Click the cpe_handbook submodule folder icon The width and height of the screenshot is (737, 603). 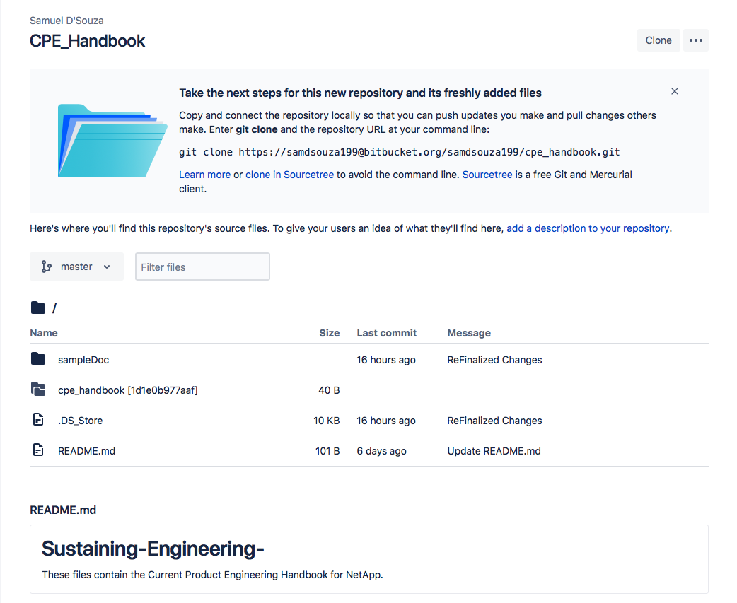click(x=38, y=390)
